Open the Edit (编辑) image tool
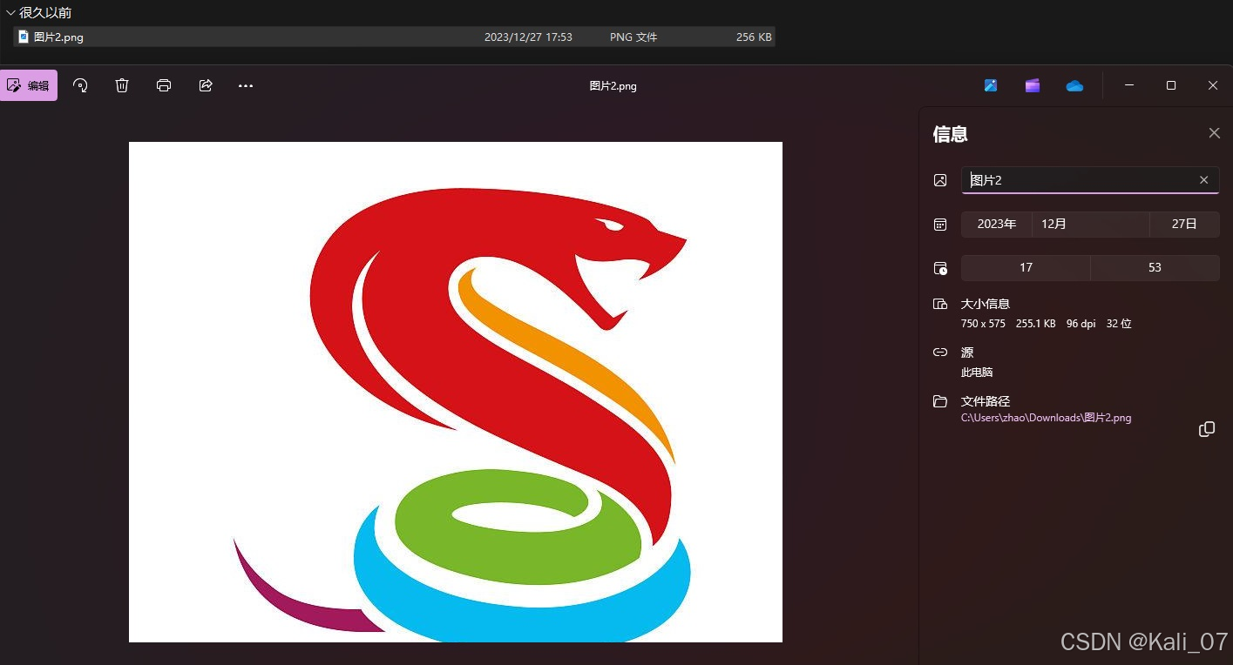This screenshot has width=1233, height=665. click(29, 85)
